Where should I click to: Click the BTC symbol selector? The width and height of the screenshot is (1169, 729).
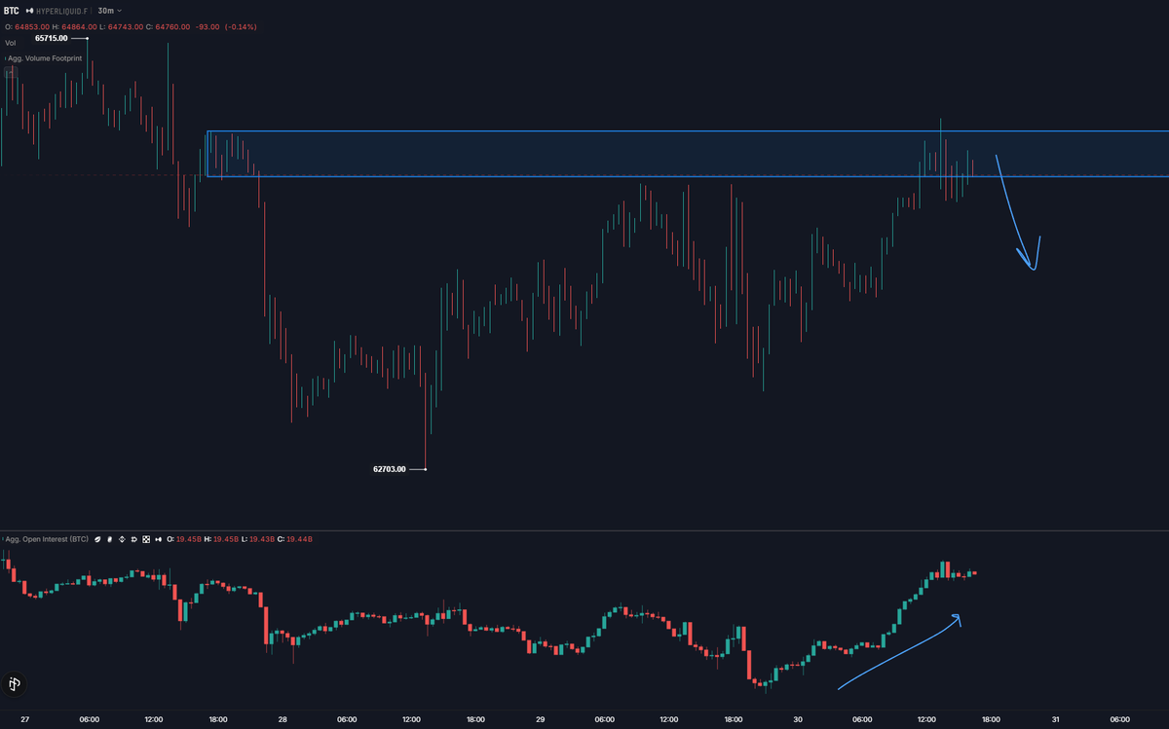tap(12, 11)
